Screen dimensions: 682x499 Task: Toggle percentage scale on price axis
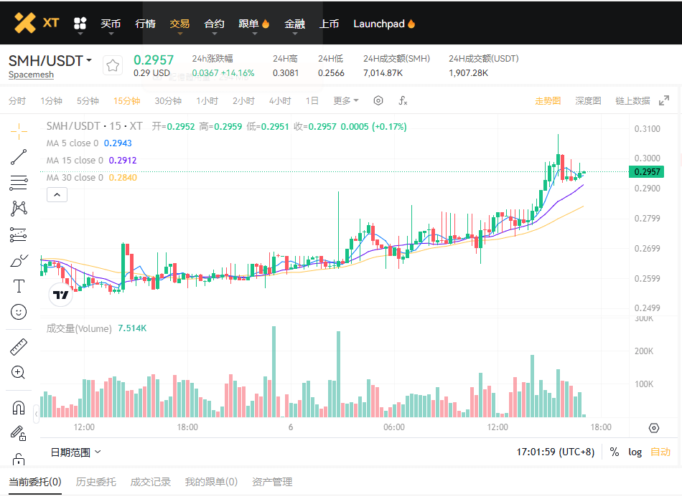point(615,452)
